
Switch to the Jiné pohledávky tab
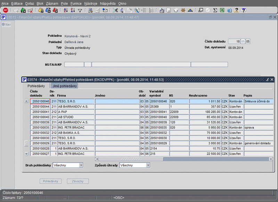pos(65,86)
